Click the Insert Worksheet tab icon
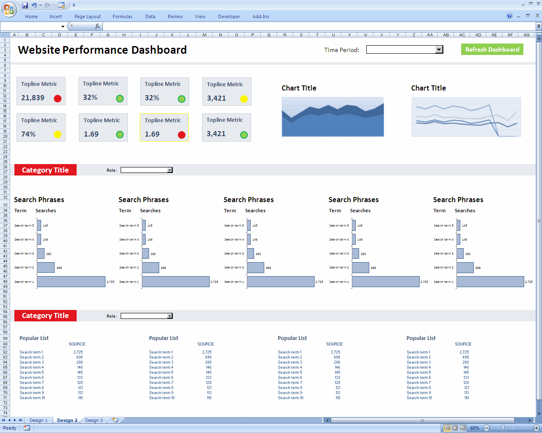 coord(115,420)
